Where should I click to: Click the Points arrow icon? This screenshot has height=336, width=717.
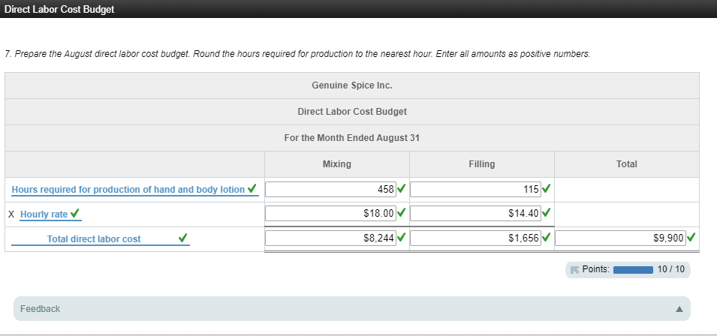(575, 270)
